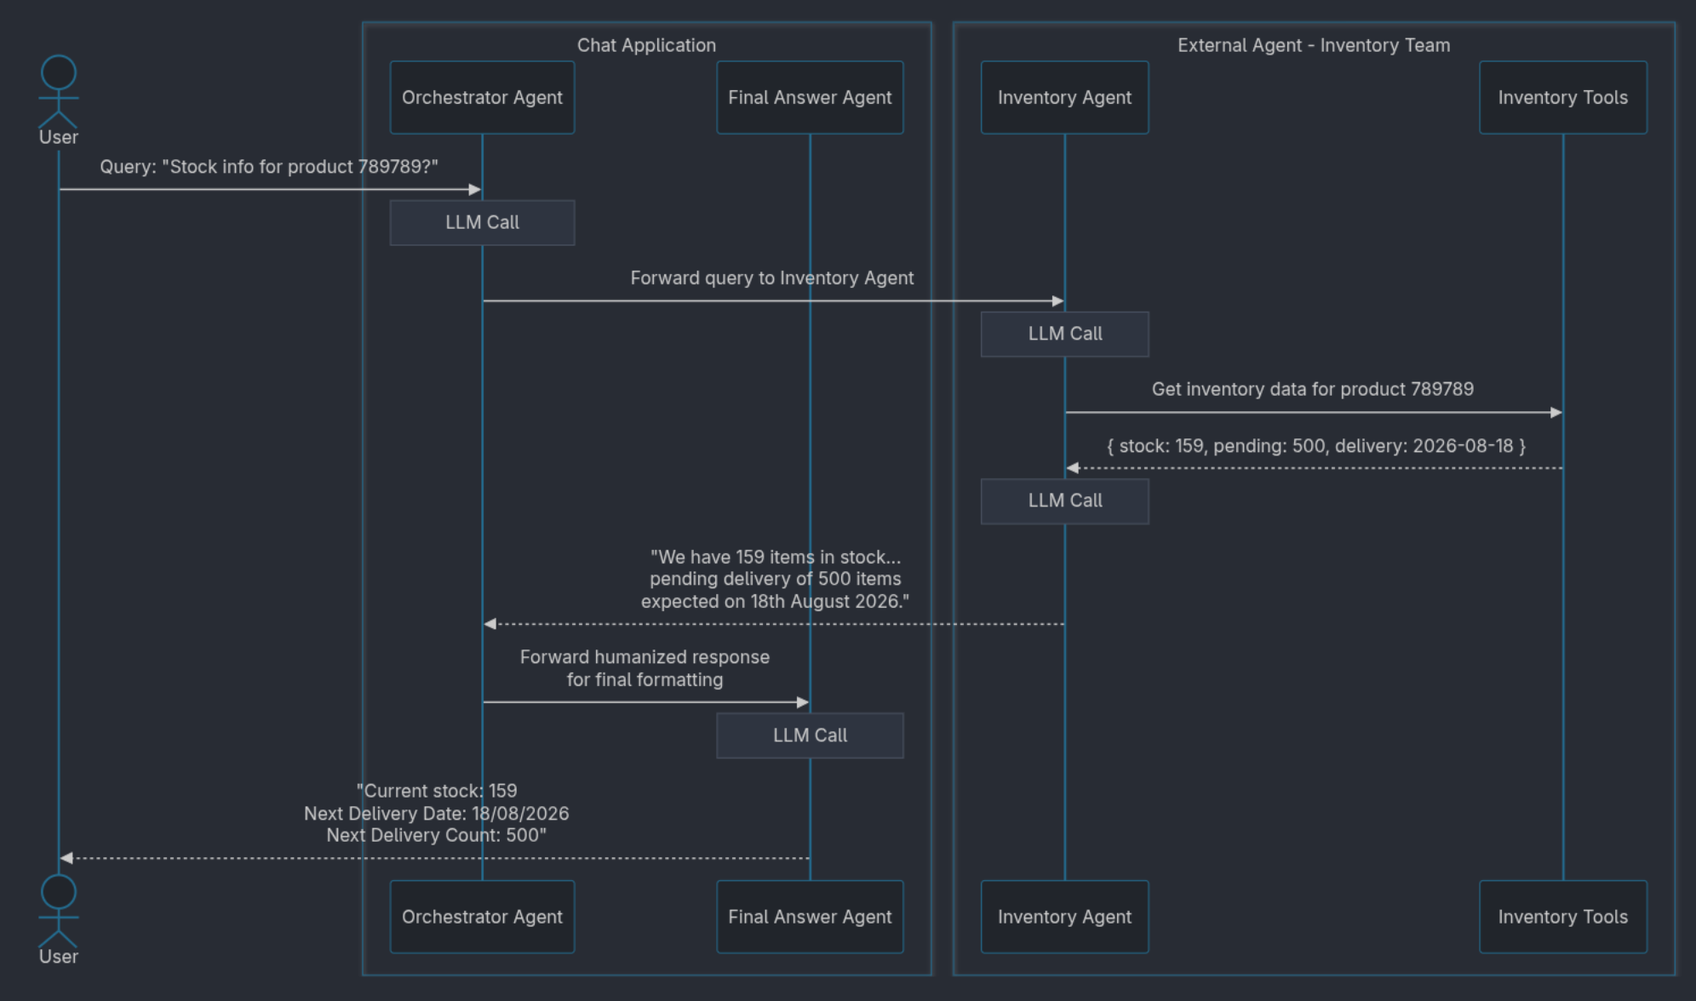
Task: Select the bottom Orchestrator Agent participant box
Action: 482,917
